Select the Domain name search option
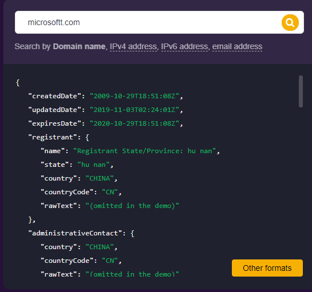The image size is (312, 292). coord(79,46)
